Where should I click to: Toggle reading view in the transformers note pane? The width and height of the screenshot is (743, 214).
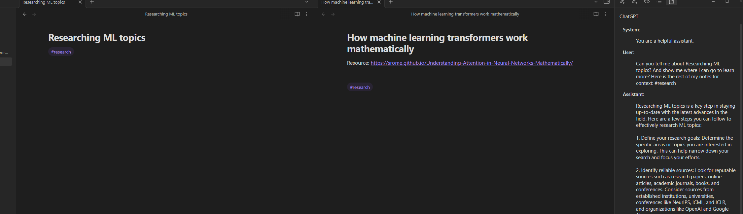click(x=596, y=14)
